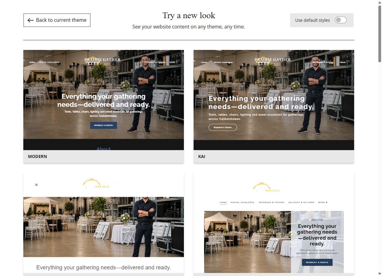Click the MODERN theme name label

coord(38,156)
